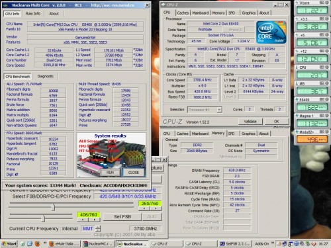
Task: Click the settings grid icon on E8400 gadget
Action: pyautogui.click(x=322, y=99)
